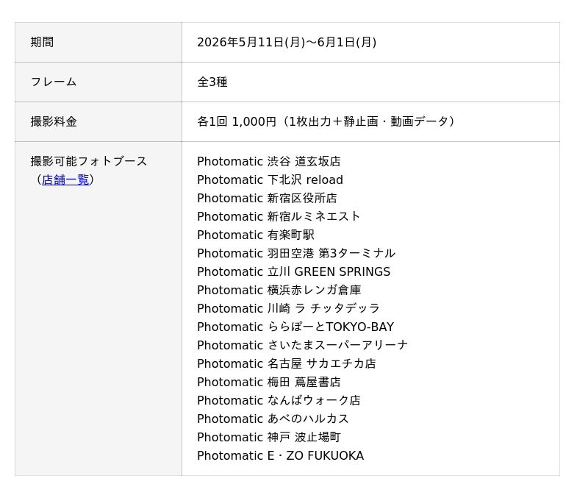
Task: Select Photomatic 有楽町駅 entry
Action: coord(256,235)
